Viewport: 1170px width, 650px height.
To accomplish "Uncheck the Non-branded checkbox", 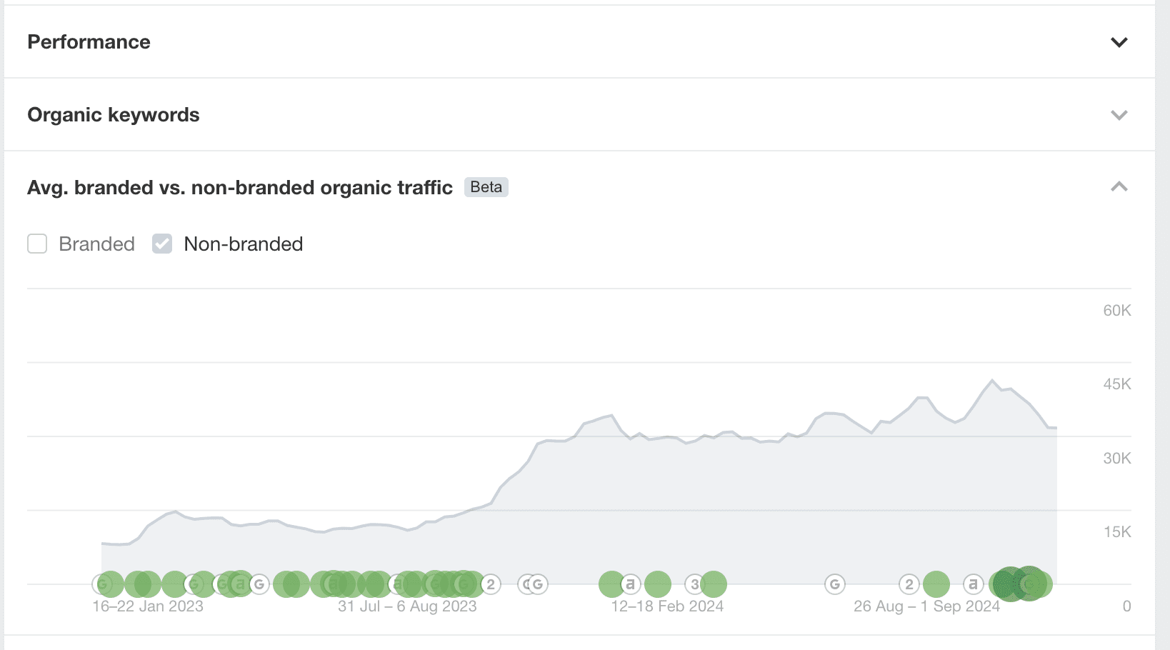I will click(162, 244).
